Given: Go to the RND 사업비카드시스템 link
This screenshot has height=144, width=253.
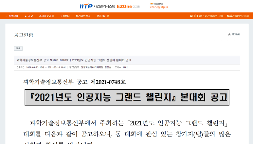Looking at the screenshot, I should point(238,16).
